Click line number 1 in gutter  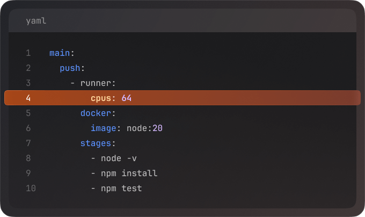pyautogui.click(x=28, y=53)
